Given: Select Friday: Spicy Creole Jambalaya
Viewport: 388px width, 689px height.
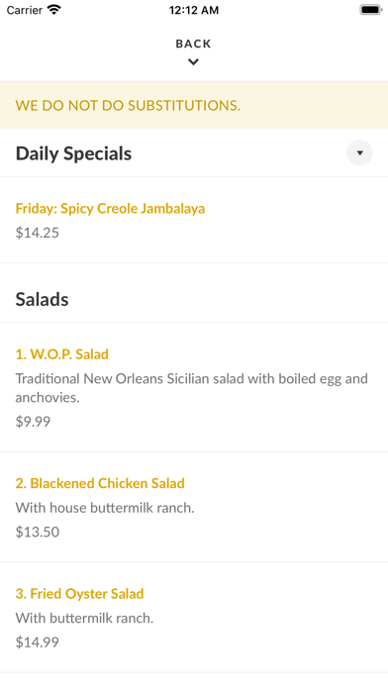Looking at the screenshot, I should click(x=110, y=208).
